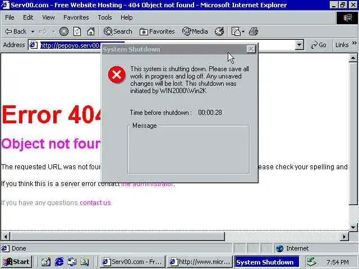Open the Search toolbar button
The image size is (359, 269).
pyautogui.click(x=118, y=31)
